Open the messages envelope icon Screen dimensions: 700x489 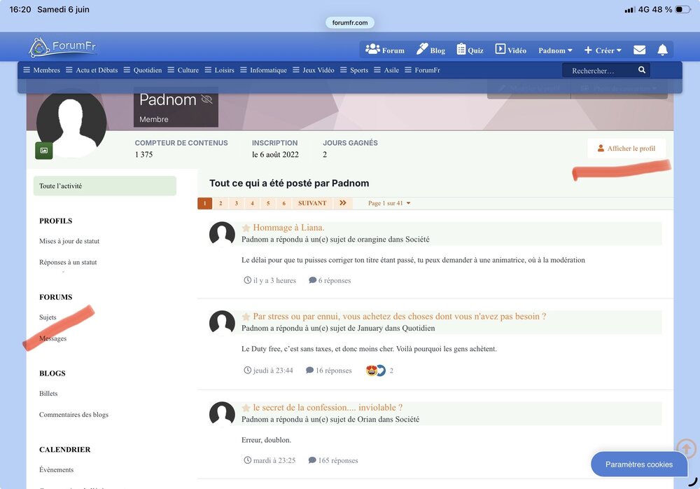tap(639, 50)
